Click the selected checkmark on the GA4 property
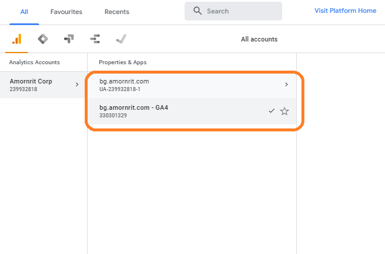Image resolution: width=385 pixels, height=254 pixels. click(x=271, y=111)
